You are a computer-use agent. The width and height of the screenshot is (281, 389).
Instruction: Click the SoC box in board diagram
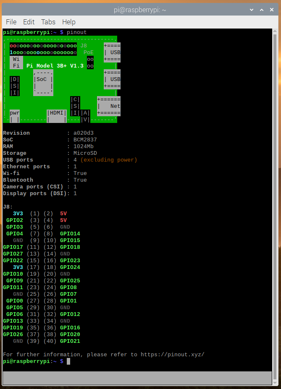[x=43, y=83]
